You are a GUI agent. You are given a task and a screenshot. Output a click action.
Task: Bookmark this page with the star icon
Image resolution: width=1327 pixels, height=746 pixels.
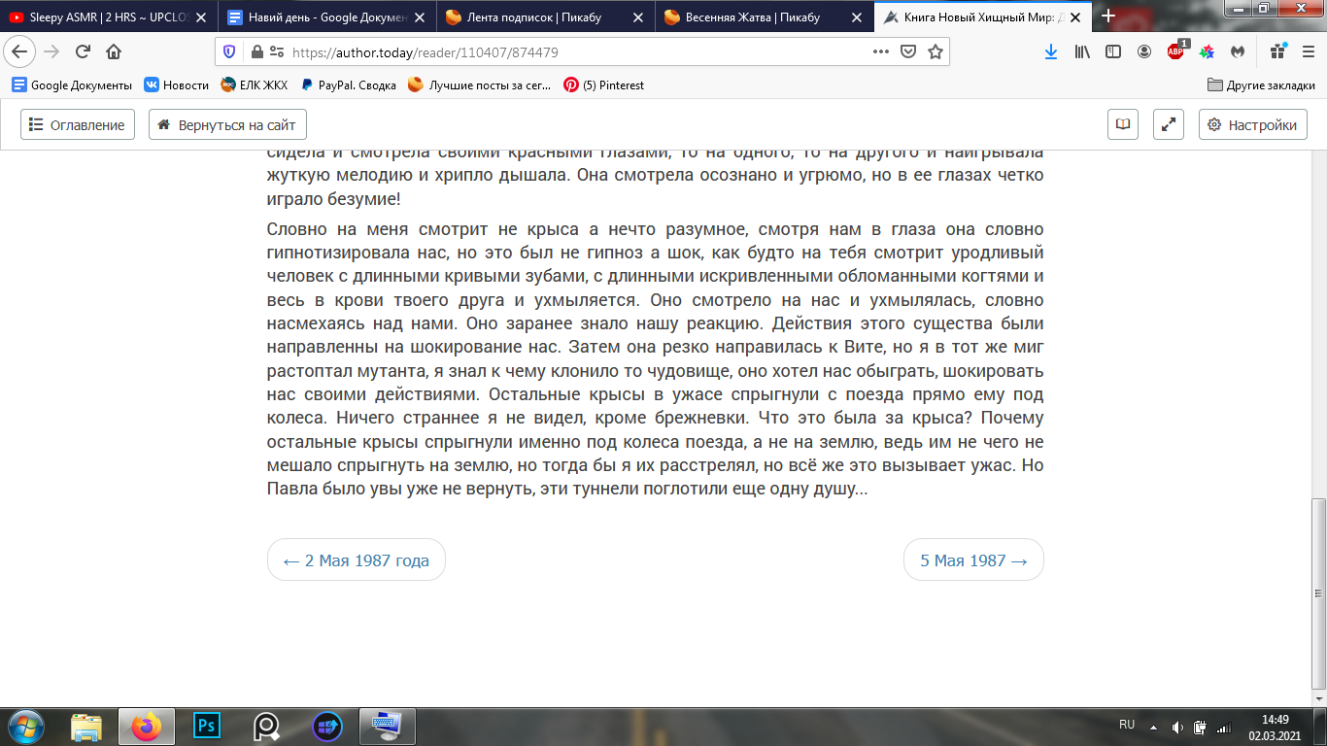[x=936, y=52]
